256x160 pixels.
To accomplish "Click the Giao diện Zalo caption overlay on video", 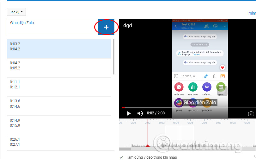I will 200,102.
